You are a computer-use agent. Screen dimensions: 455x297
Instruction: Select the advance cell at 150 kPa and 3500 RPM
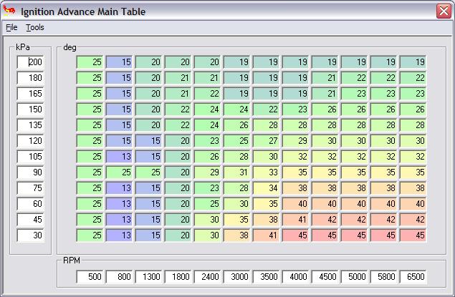pyautogui.click(x=266, y=109)
